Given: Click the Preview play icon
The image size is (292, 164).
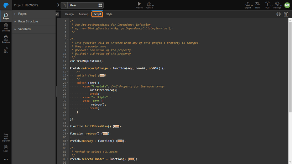Looking at the screenshot, I should point(139,4).
